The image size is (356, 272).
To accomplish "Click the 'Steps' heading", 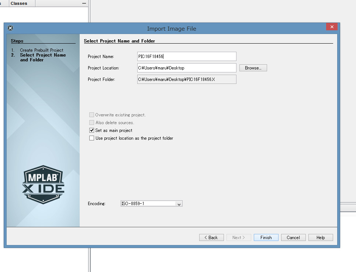I will coord(17,41).
